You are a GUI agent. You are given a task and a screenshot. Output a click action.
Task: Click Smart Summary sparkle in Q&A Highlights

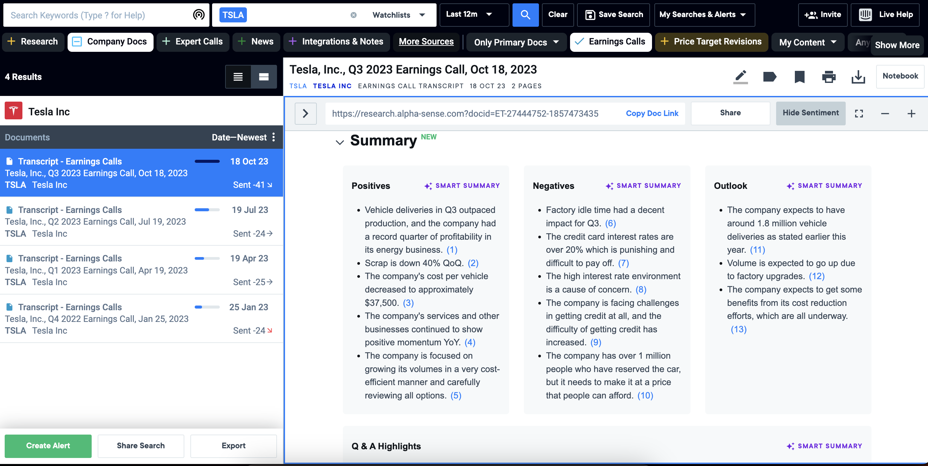pyautogui.click(x=791, y=446)
